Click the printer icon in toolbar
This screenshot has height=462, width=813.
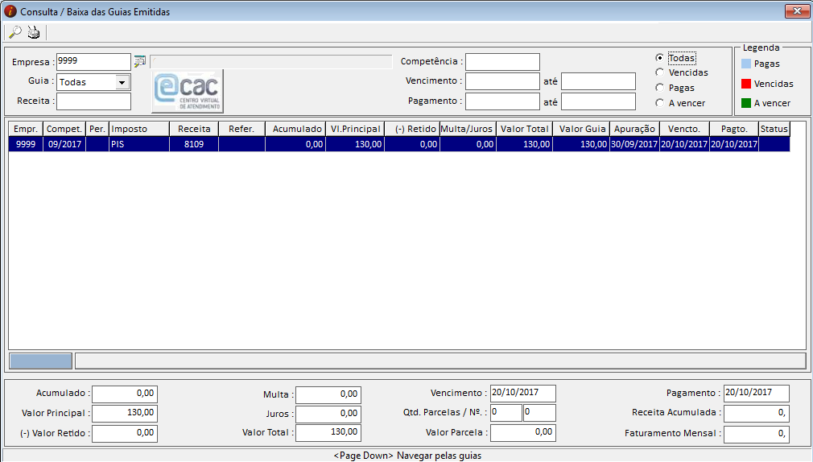34,32
